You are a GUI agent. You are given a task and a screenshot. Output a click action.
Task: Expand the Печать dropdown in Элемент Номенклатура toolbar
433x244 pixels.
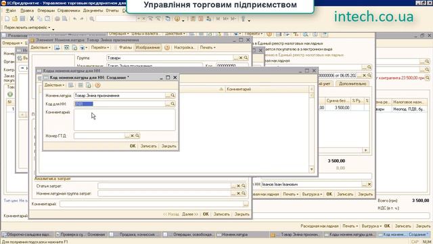[x=208, y=47]
